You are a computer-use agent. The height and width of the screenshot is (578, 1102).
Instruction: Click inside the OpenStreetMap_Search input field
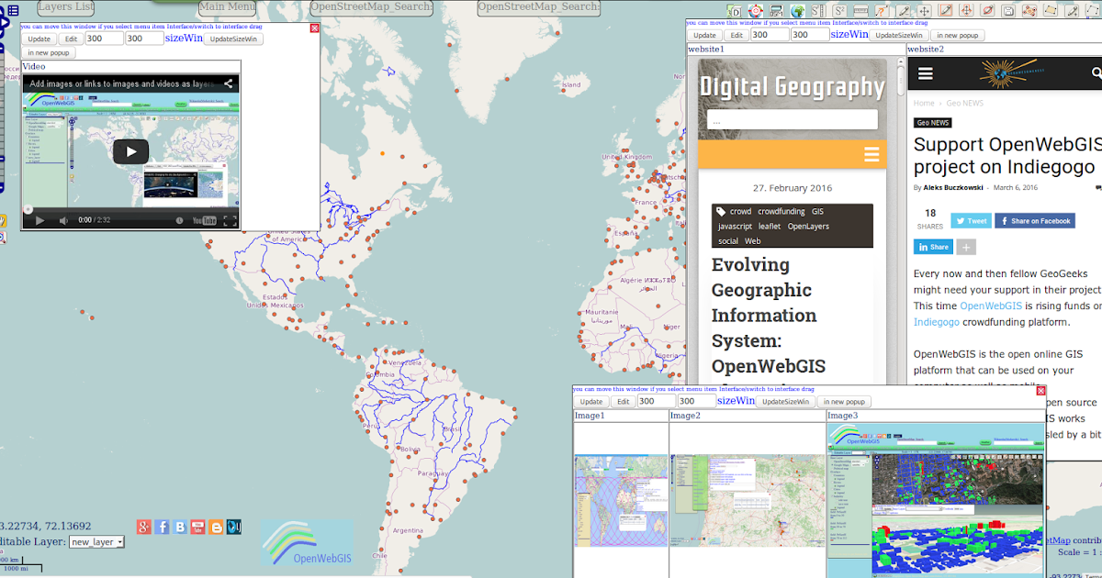click(371, 6)
